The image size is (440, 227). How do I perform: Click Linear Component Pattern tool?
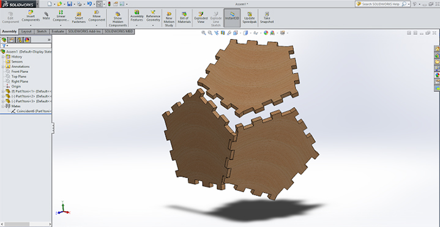61,16
